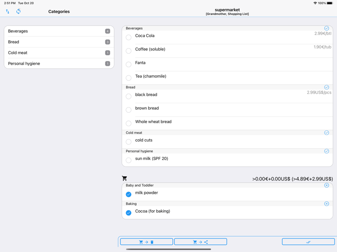This screenshot has height=252, width=337.
Task: Check all items in Cold meat section
Action: (x=326, y=132)
